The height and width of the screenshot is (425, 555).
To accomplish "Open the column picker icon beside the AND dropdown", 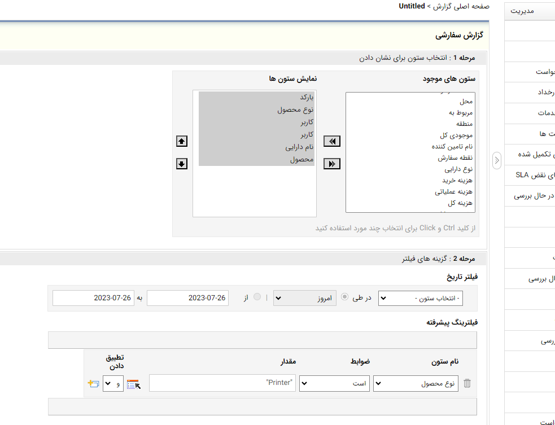I will [134, 383].
